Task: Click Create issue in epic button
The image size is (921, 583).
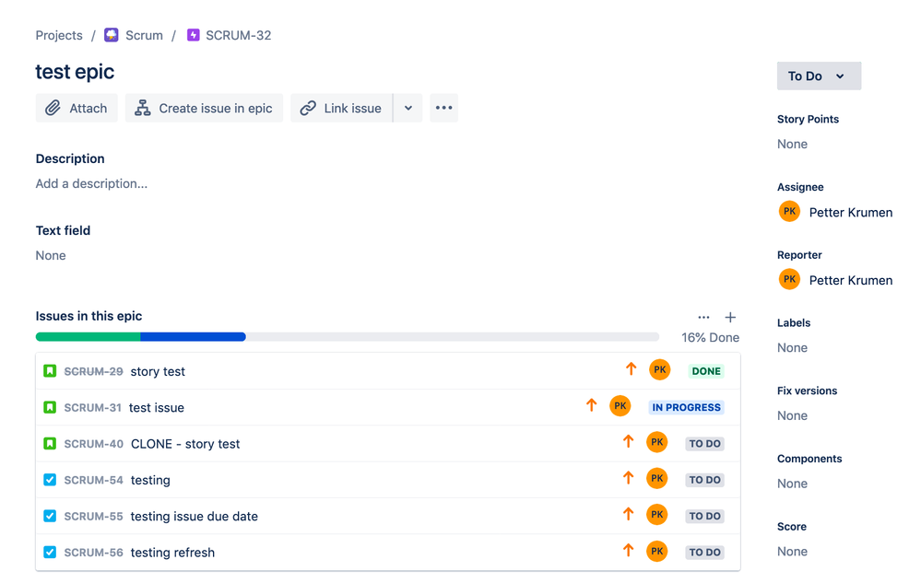Action: pyautogui.click(x=204, y=108)
